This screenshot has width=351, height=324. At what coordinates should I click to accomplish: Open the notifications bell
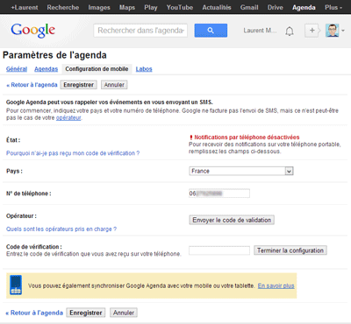[x=290, y=31]
